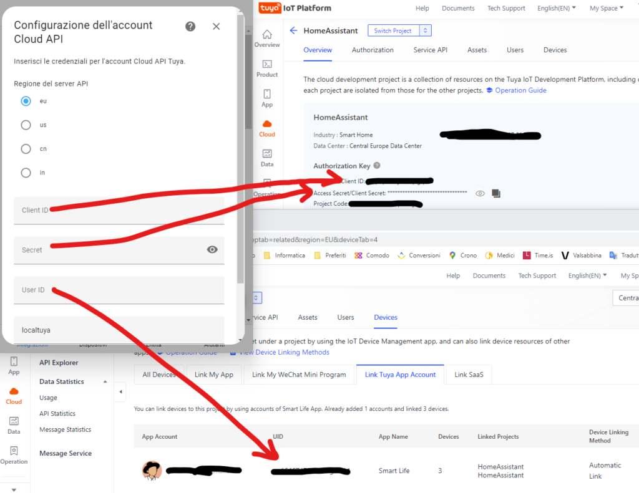Close the Cloud API configuration dialog
This screenshot has width=639, height=493.
tap(216, 26)
